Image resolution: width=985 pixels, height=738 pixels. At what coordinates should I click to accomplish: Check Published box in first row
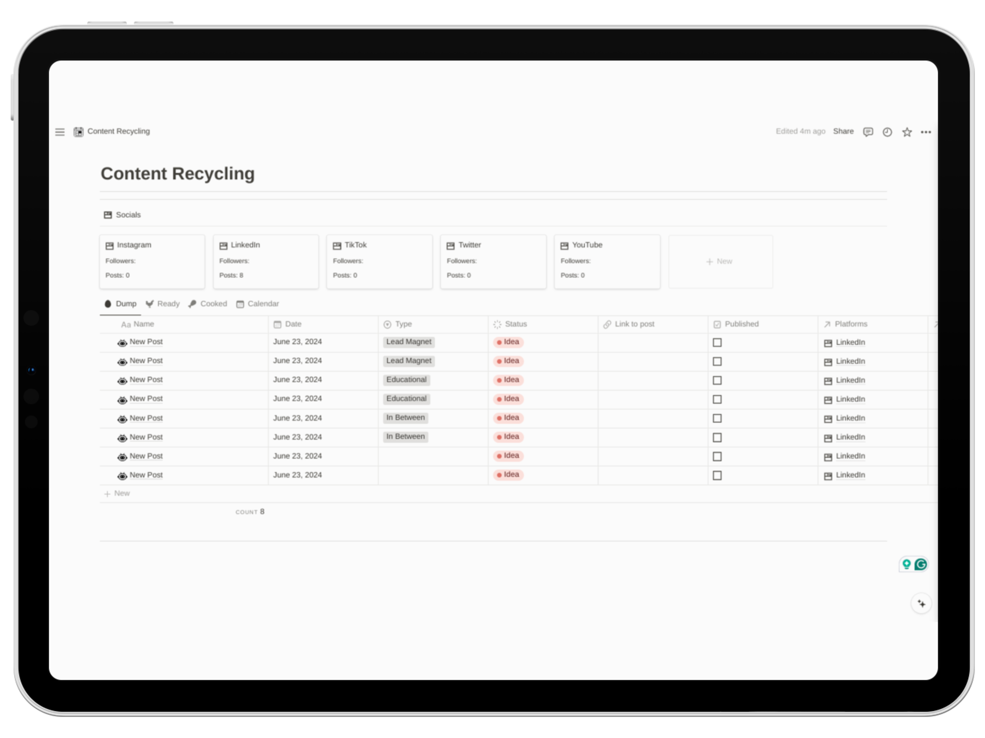717,342
